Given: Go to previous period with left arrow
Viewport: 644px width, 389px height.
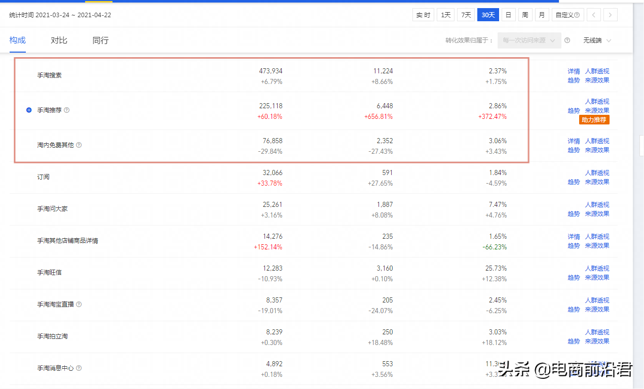Looking at the screenshot, I should click(594, 15).
